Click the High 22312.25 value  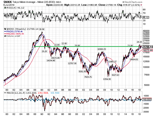click(72, 5)
